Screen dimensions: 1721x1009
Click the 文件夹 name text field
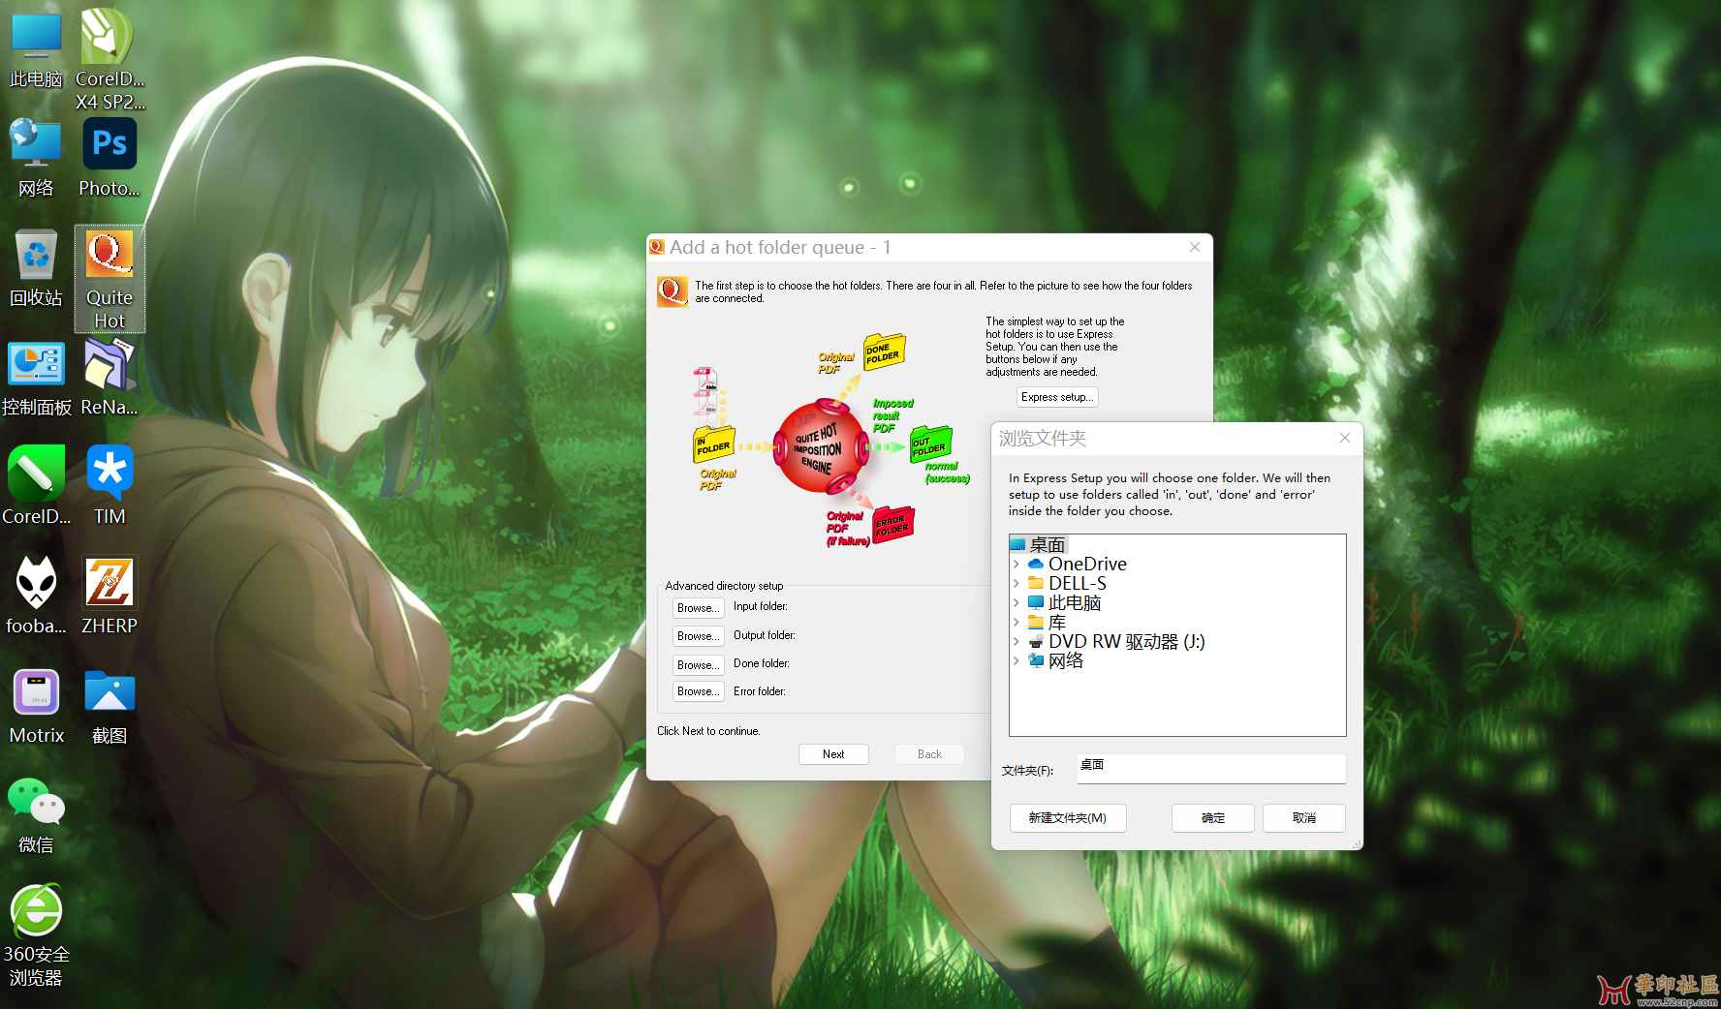1210,769
